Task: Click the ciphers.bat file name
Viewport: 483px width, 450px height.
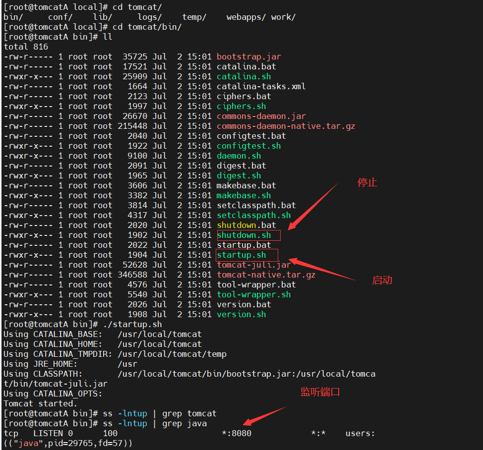Action: (244, 96)
